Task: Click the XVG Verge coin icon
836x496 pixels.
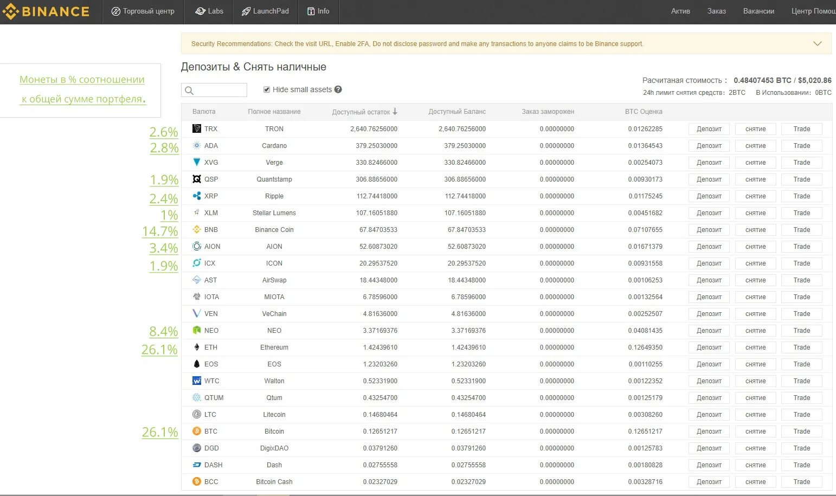Action: click(x=197, y=163)
